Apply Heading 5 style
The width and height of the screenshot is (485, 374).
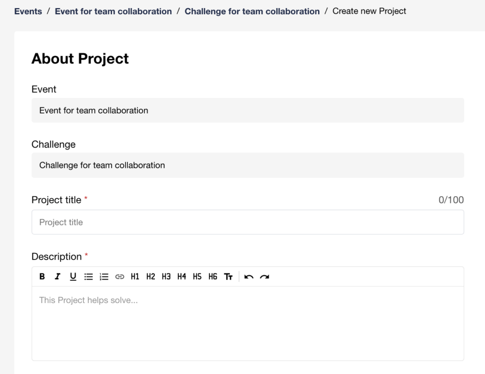pos(197,277)
